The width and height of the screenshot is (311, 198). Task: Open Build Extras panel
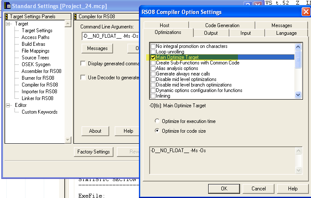34,44
